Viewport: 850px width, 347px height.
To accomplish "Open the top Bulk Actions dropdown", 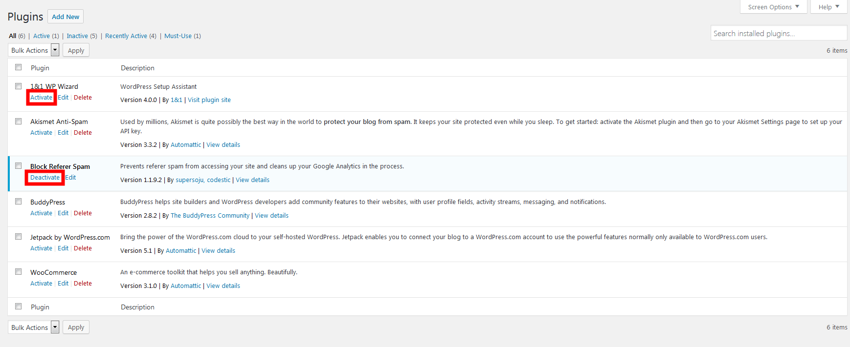I will point(34,50).
